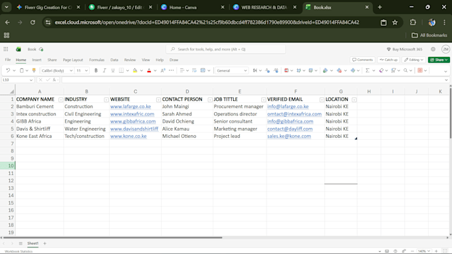Click the Paste clipboard icon
This screenshot has height=254, width=452.
[22, 70]
